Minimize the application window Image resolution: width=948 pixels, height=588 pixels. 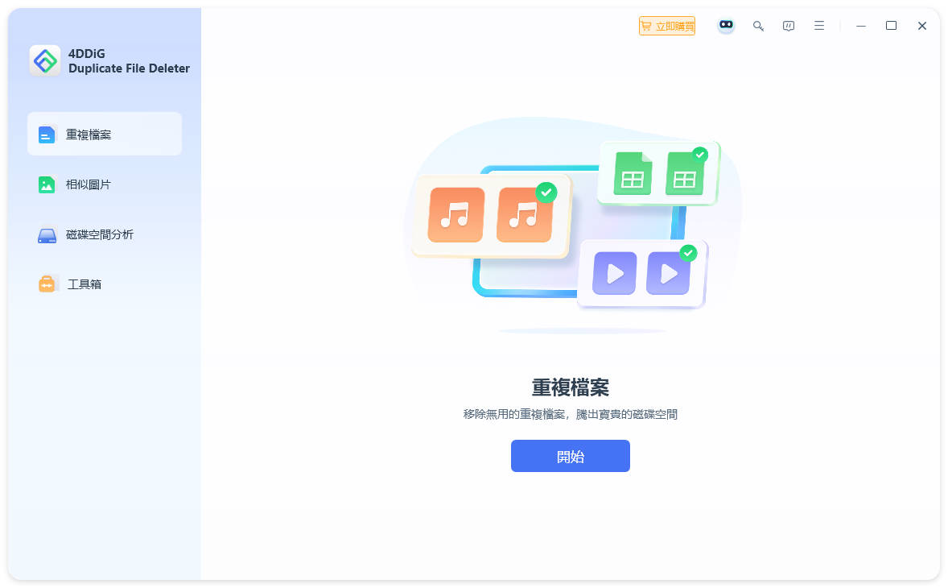pyautogui.click(x=861, y=25)
